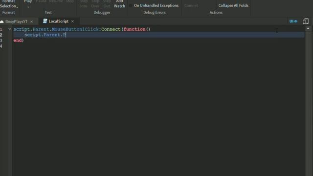Close the BoxyPlaysYT tab
Screen dimensions: 313x176
(31, 22)
